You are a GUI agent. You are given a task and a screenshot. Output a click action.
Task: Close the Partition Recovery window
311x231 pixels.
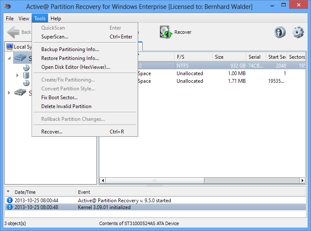(x=298, y=5)
